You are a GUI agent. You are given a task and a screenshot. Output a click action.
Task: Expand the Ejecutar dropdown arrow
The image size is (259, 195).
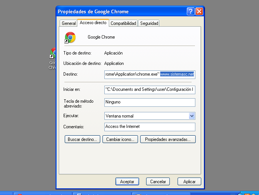192,116
